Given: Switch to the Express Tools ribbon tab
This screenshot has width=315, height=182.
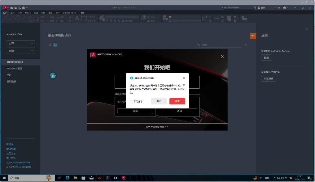Looking at the screenshot, I should [x=69, y=13].
